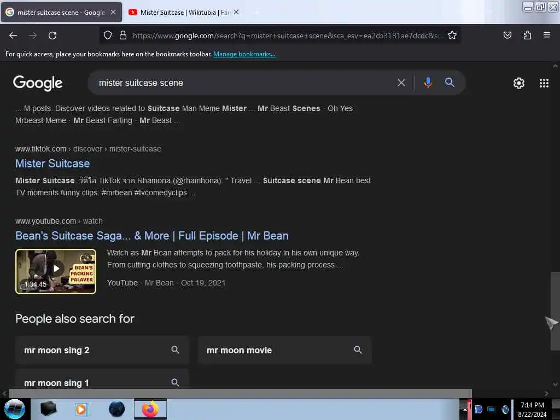
Task: Select the mr moon sing 2 suggestion
Action: pyautogui.click(x=102, y=350)
